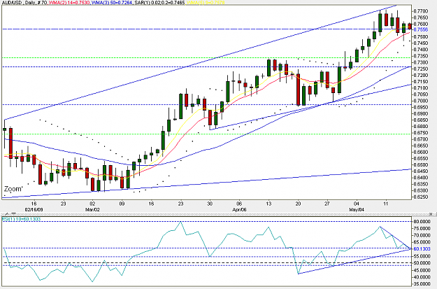Click the 02/16/09 date label

pos(34,209)
